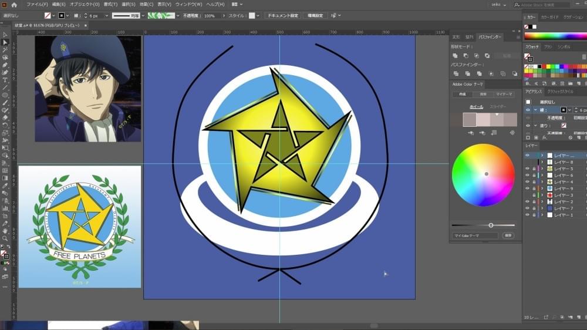
Task: Click the Unite shape mode icon in Pathfinder
Action: tap(456, 55)
